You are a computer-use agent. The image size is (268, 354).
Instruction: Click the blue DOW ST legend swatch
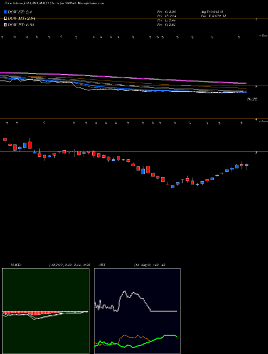(5, 12)
